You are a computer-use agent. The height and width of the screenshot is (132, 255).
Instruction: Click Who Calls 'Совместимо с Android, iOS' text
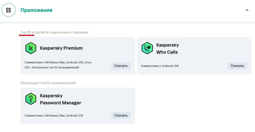160,66
